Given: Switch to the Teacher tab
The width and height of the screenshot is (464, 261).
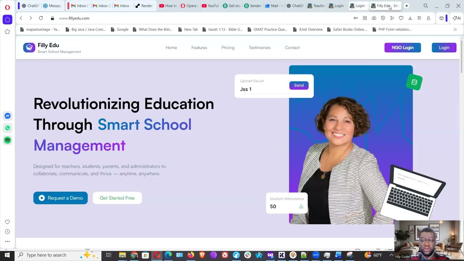Looking at the screenshot, I should click(x=316, y=6).
